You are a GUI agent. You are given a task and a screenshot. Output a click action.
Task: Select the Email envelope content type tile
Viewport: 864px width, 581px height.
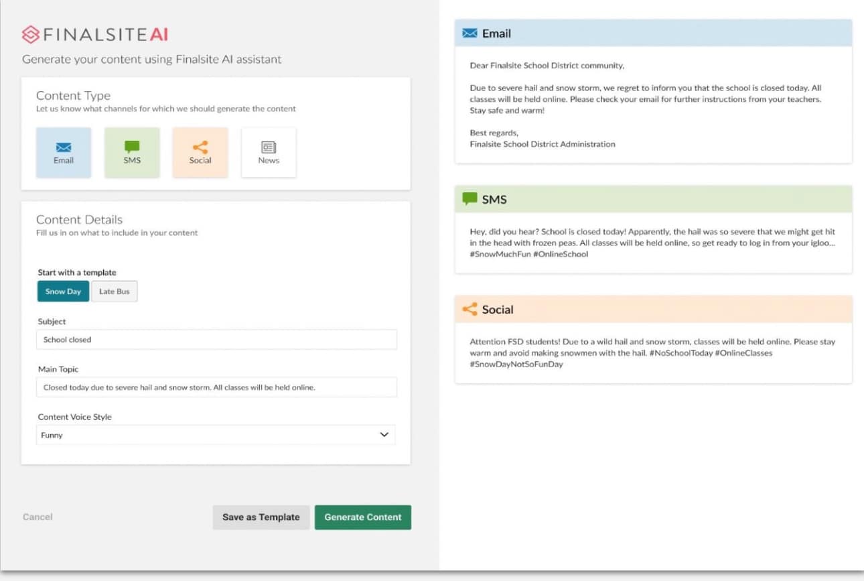click(x=64, y=153)
